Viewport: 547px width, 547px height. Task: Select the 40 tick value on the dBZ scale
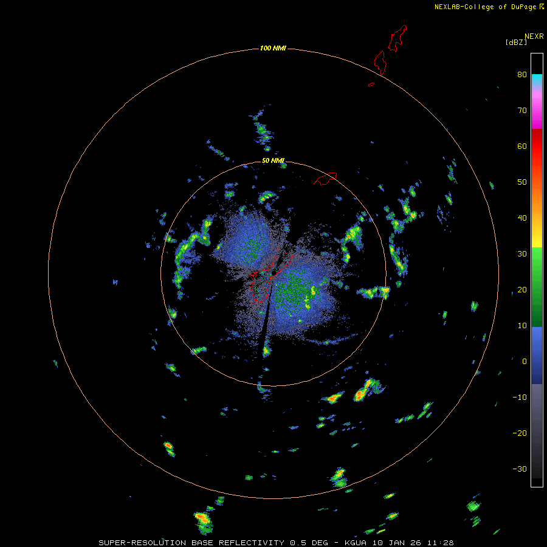[x=522, y=218]
